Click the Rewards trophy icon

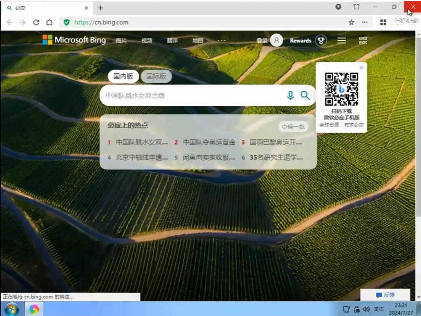click(320, 40)
